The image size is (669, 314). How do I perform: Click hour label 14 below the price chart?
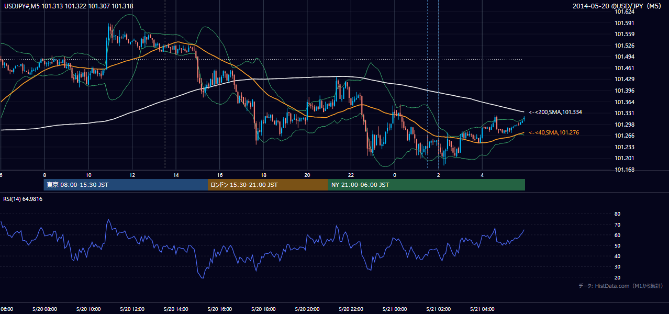[x=176, y=175]
